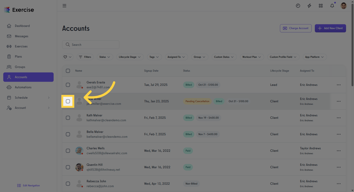354x192 pixels.
Task: Click the Add New Client button
Action: tap(330, 28)
